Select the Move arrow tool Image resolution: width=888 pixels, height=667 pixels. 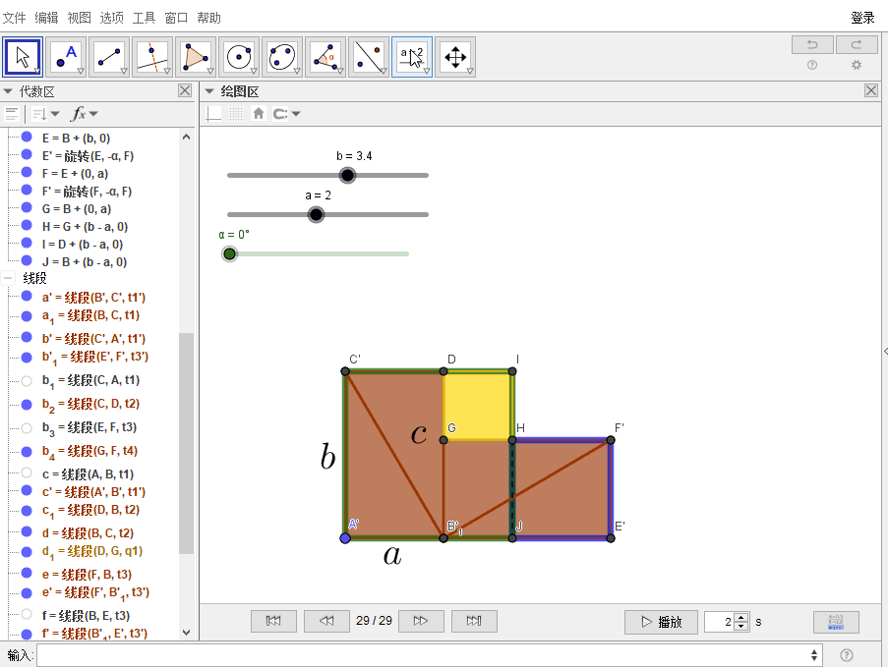pyautogui.click(x=23, y=57)
